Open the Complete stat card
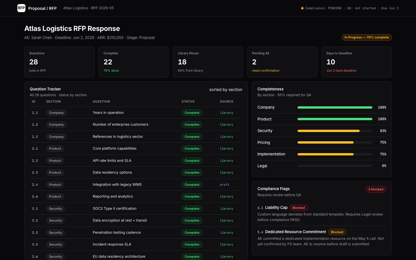This screenshot has height=260, width=416. pyautogui.click(x=133, y=62)
